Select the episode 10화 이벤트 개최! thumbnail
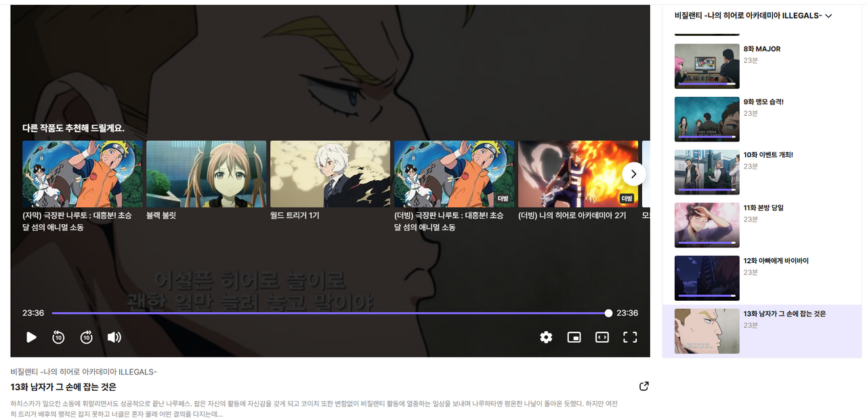This screenshot has height=420, width=867. tap(707, 172)
